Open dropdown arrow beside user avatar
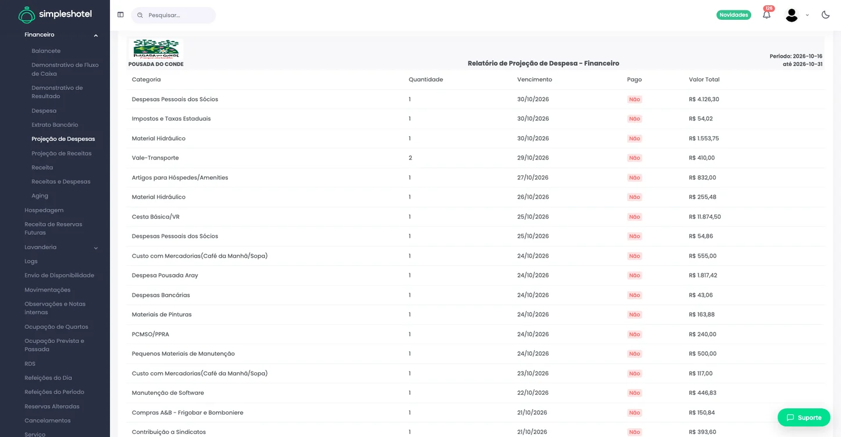The width and height of the screenshot is (841, 437). 807,15
